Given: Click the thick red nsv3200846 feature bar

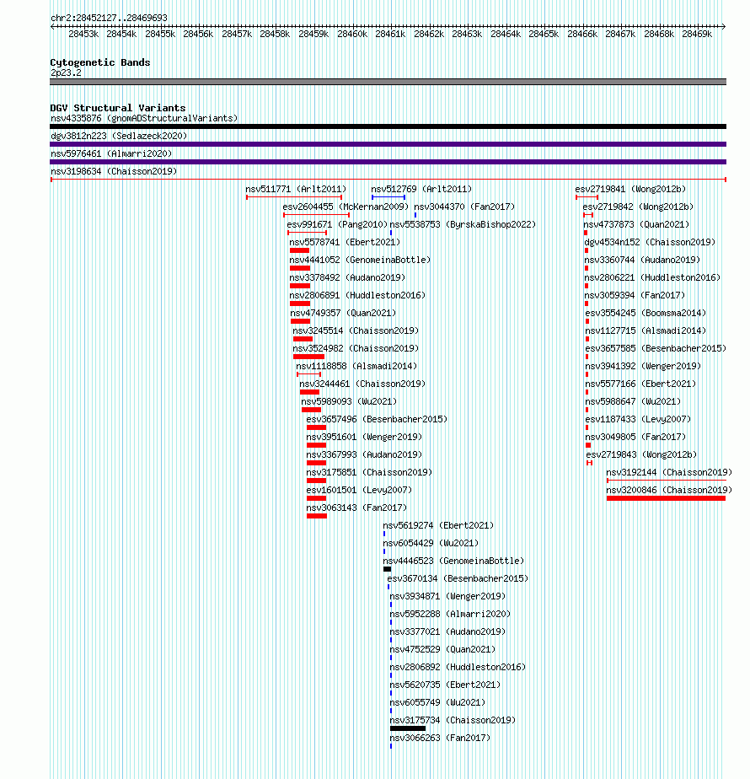Looking at the screenshot, I should tap(666, 498).
